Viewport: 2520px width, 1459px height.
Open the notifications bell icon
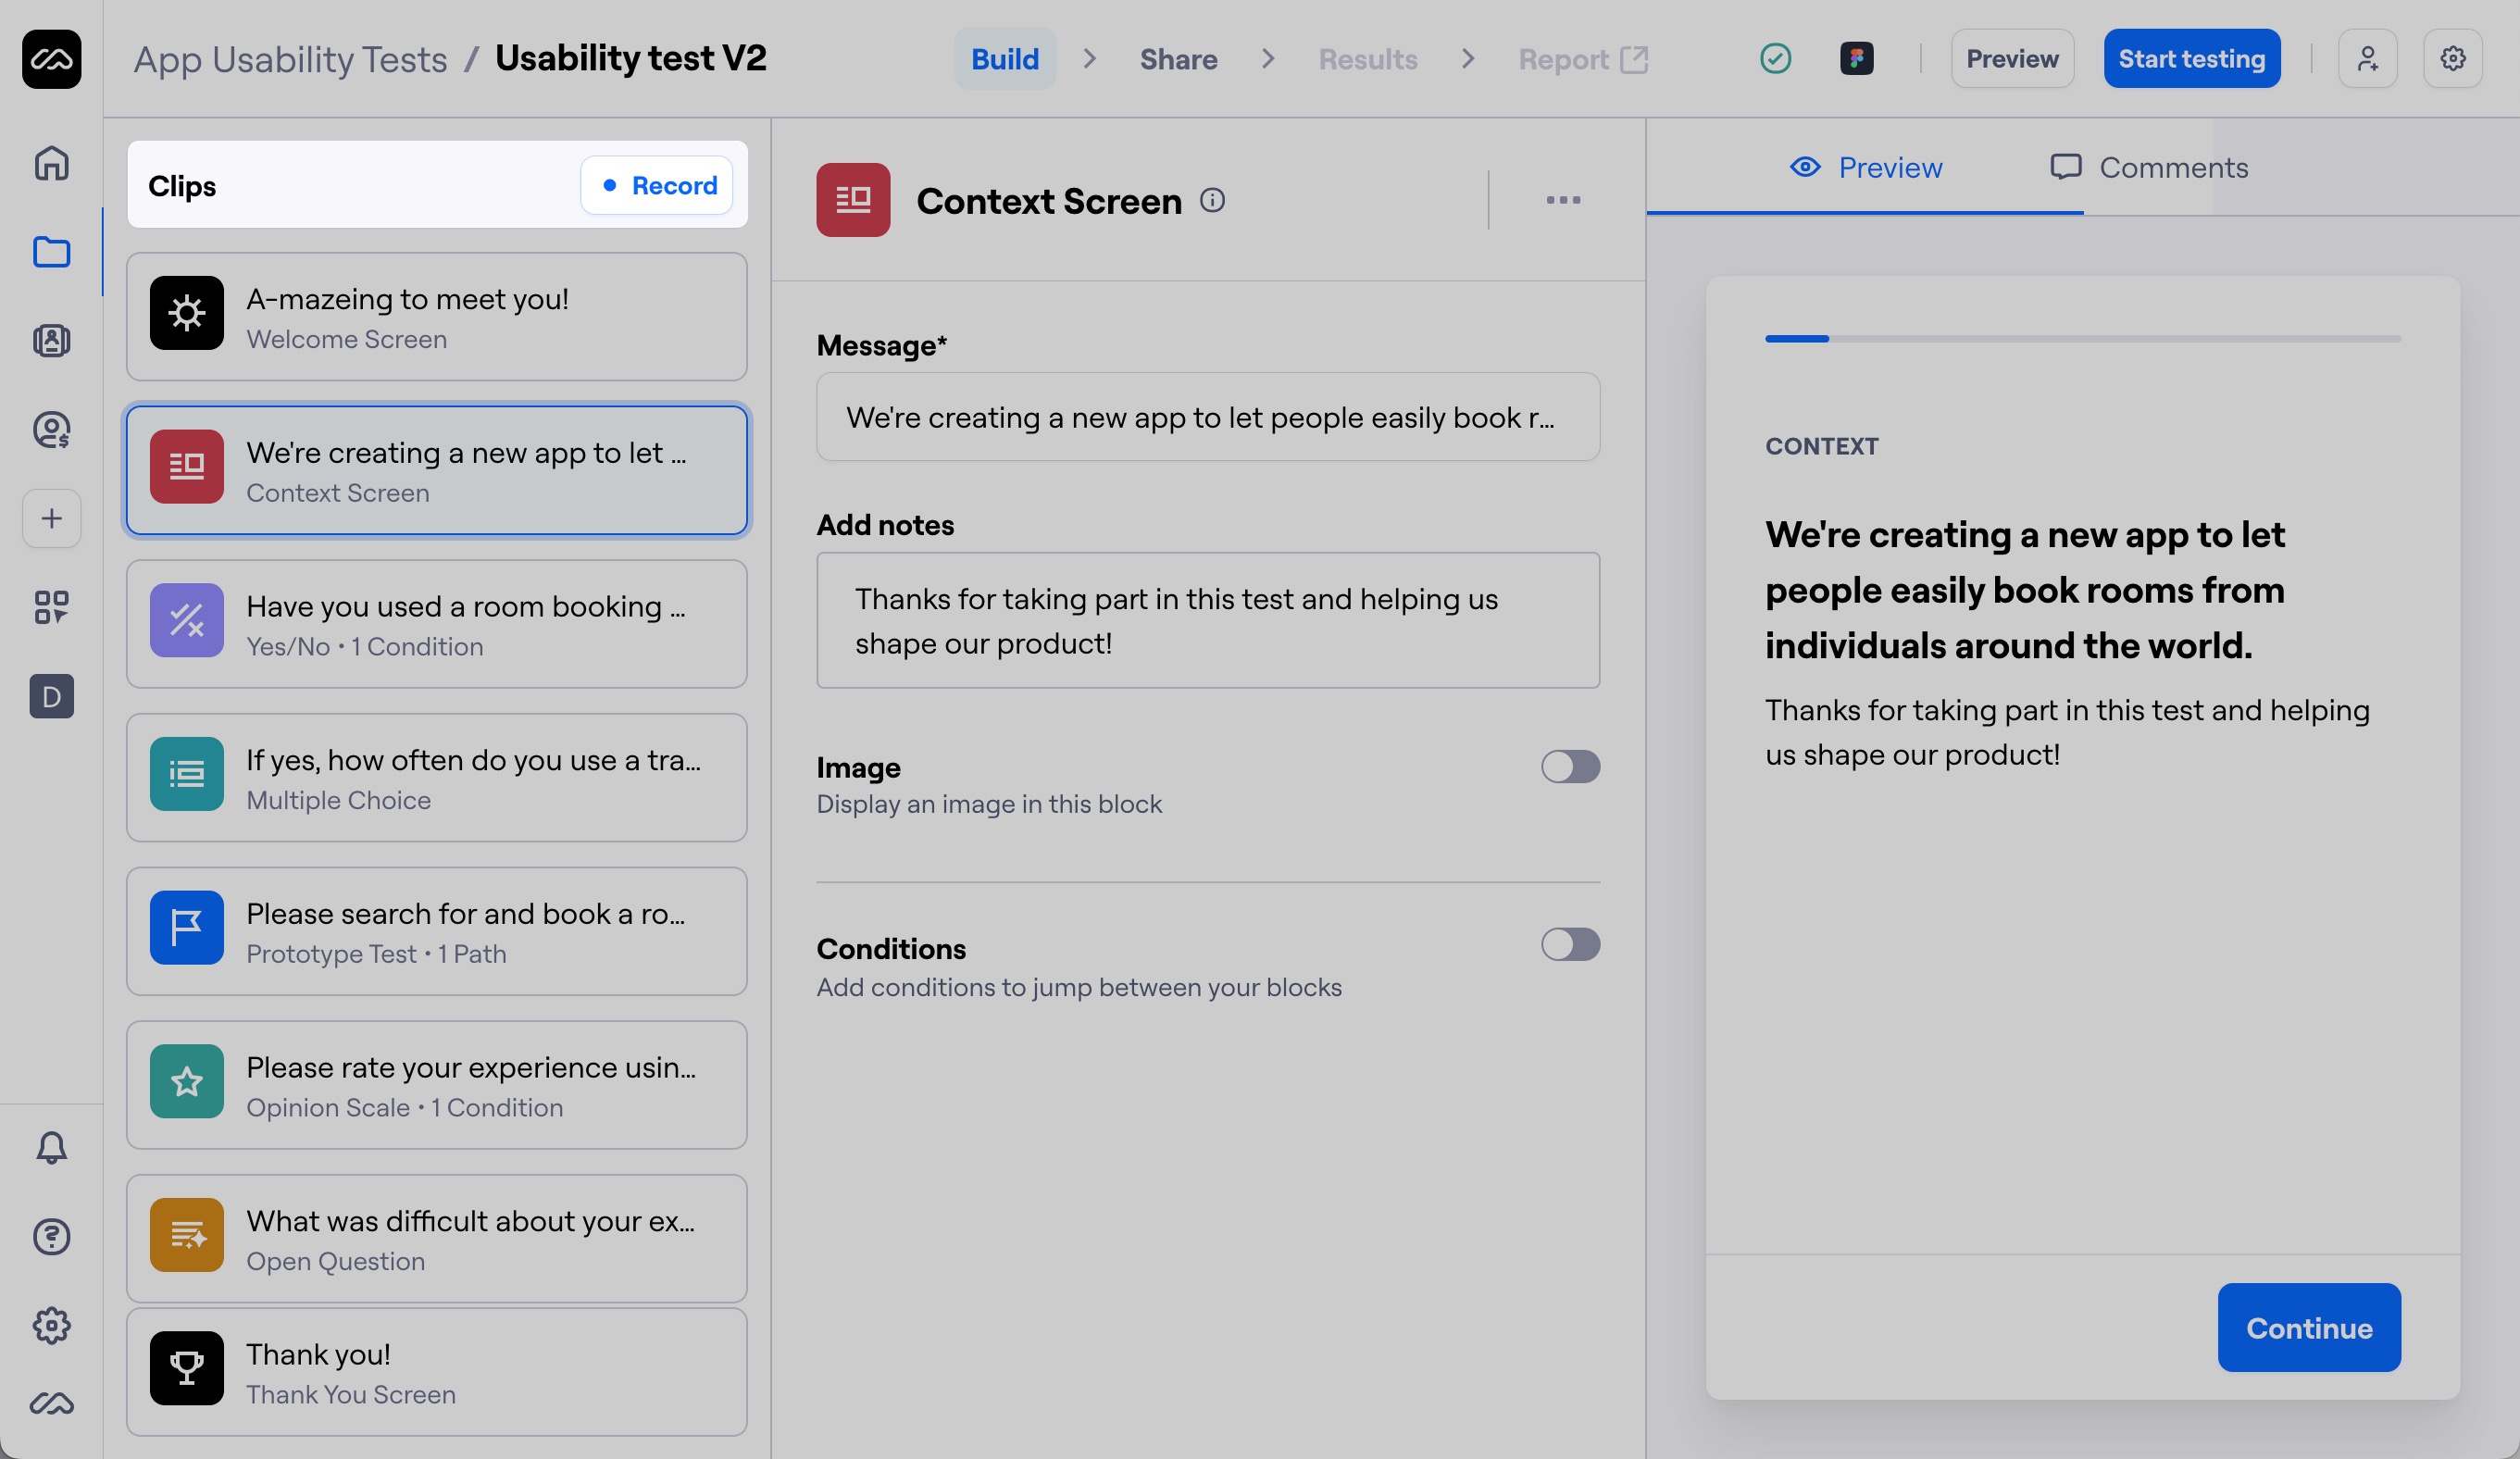pos(51,1147)
